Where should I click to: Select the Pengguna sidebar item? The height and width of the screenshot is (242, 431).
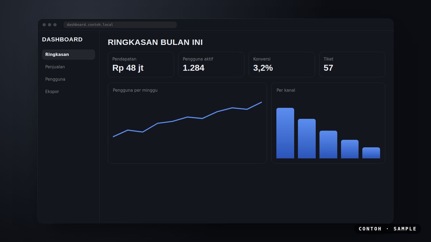[68, 79]
